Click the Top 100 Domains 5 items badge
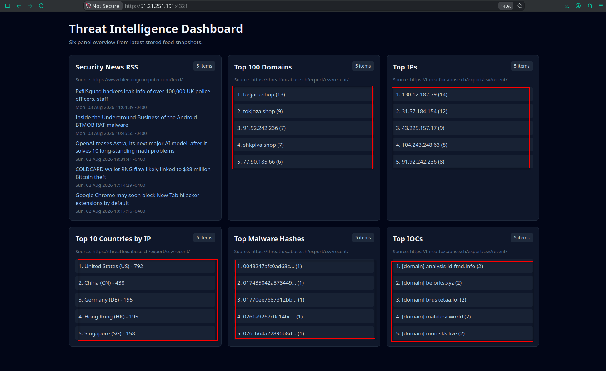This screenshot has width=606, height=371. pos(363,66)
